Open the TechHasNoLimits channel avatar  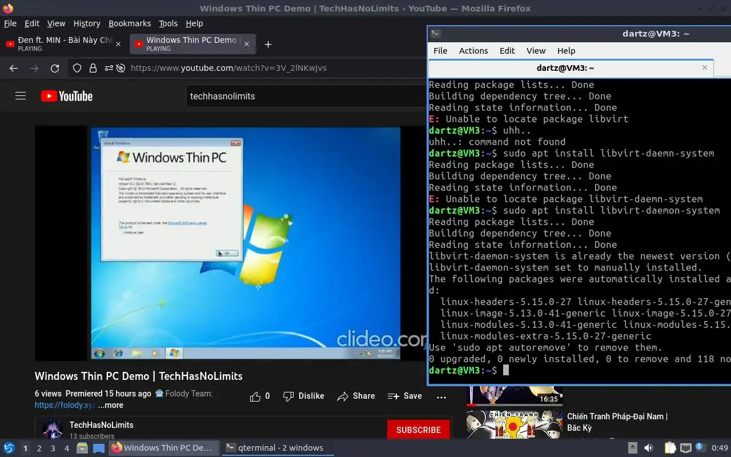coord(53,429)
